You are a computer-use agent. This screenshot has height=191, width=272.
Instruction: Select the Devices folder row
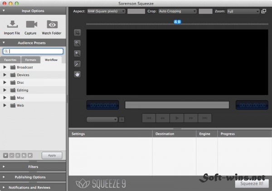[x=33, y=75]
